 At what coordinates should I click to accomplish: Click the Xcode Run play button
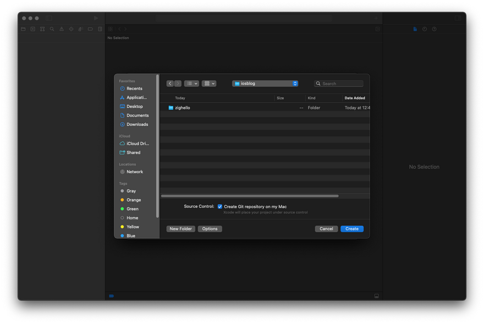(x=96, y=18)
